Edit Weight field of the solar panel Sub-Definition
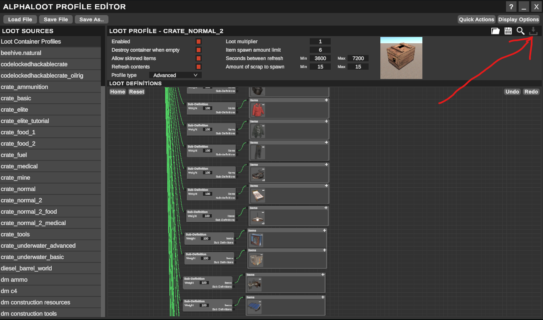This screenshot has height=320, width=543. 204,305
